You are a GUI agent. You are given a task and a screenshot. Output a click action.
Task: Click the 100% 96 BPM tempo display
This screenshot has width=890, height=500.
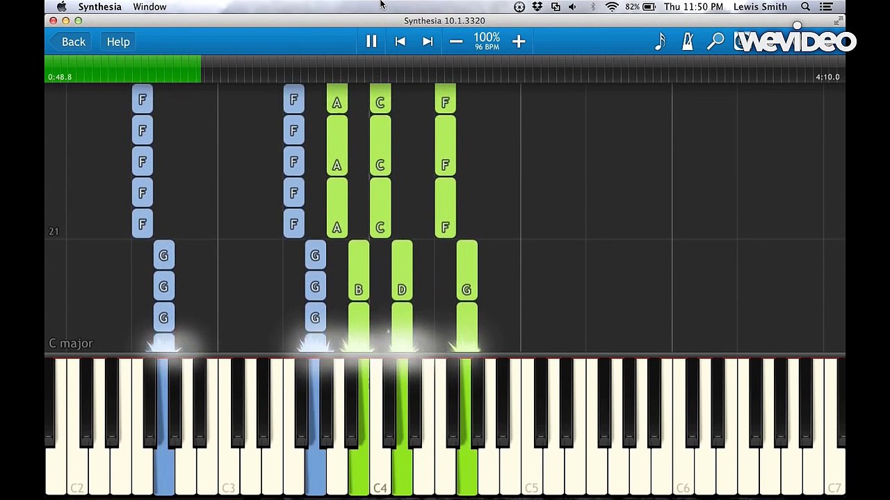487,41
